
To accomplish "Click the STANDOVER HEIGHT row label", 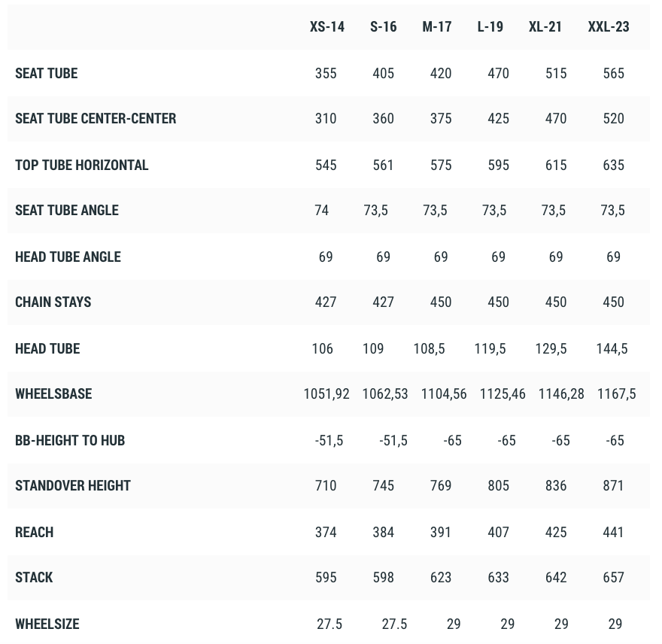I will coord(73,486).
